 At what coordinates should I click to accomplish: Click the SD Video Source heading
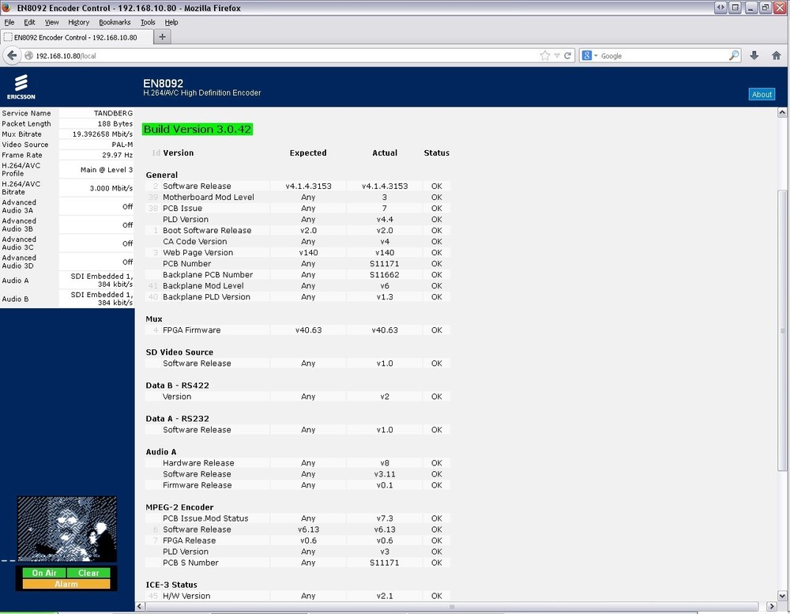click(179, 352)
